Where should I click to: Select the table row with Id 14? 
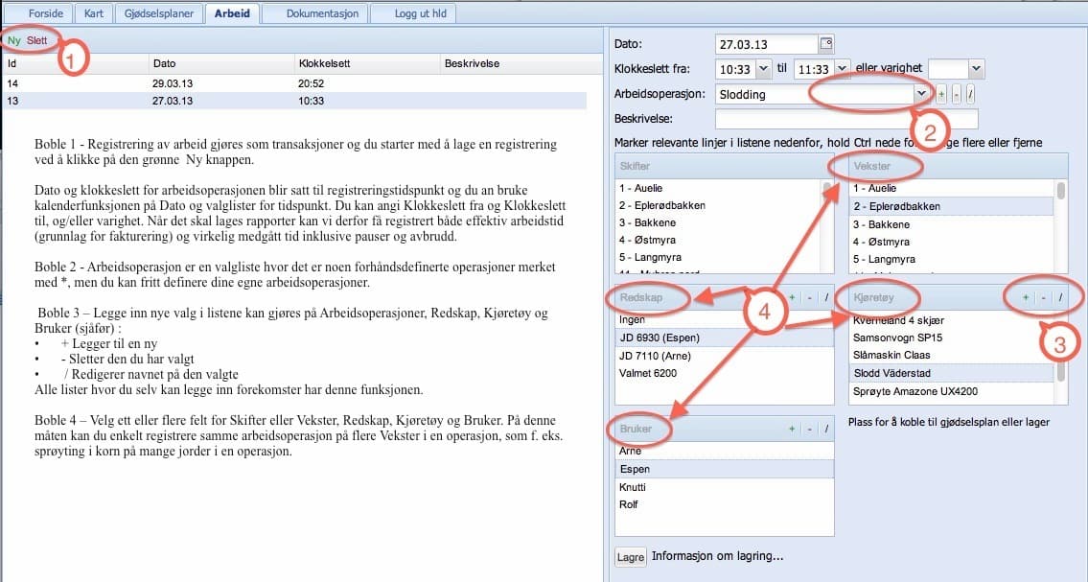pyautogui.click(x=294, y=83)
